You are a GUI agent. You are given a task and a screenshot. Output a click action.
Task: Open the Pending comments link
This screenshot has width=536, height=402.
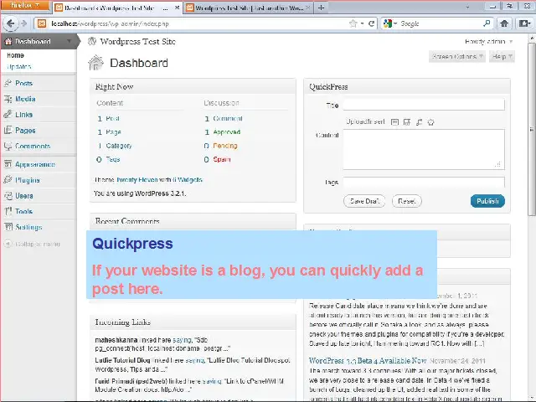click(225, 146)
